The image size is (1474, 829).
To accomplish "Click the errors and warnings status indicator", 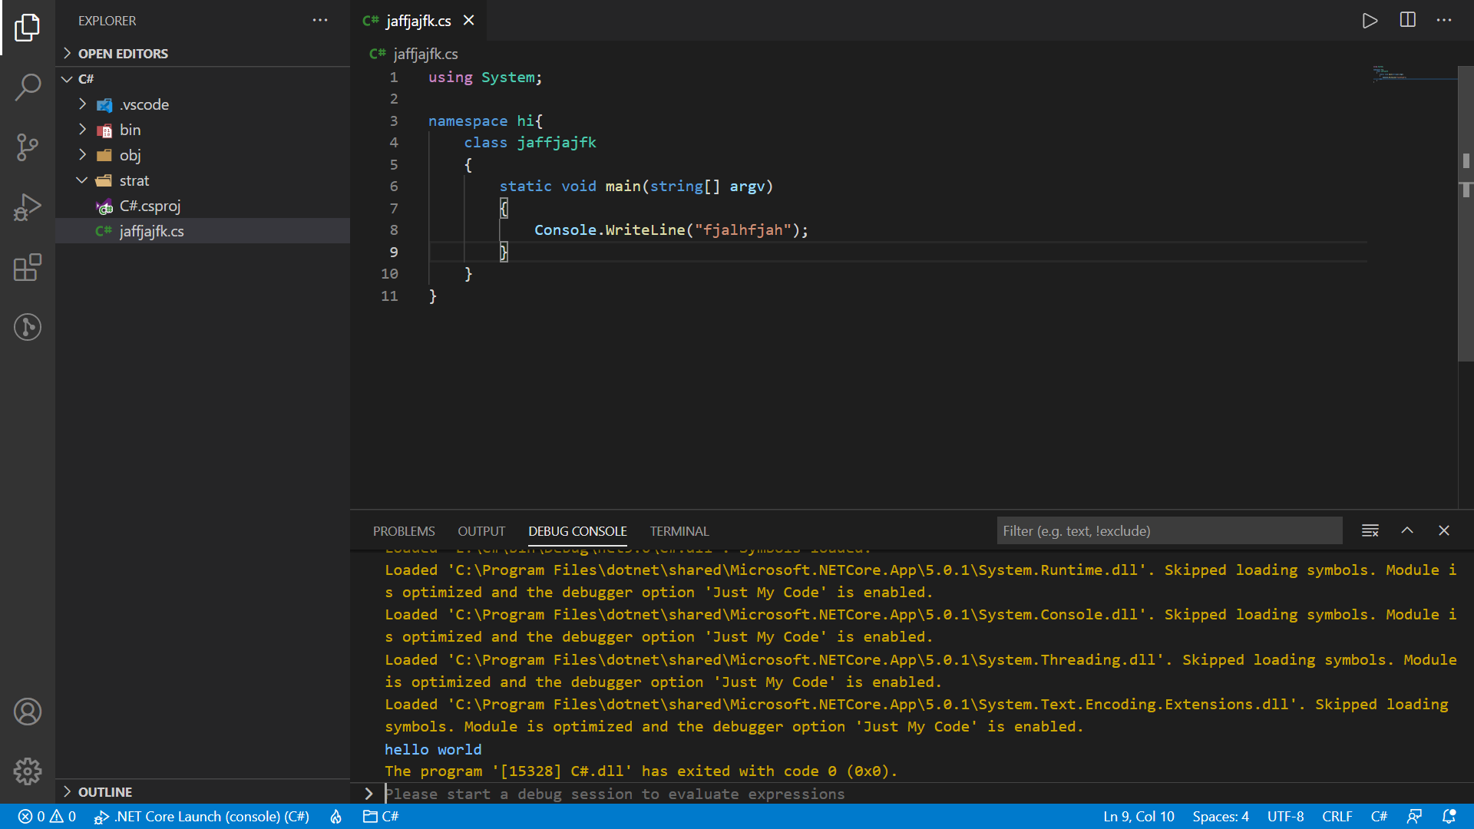I will click(x=48, y=817).
